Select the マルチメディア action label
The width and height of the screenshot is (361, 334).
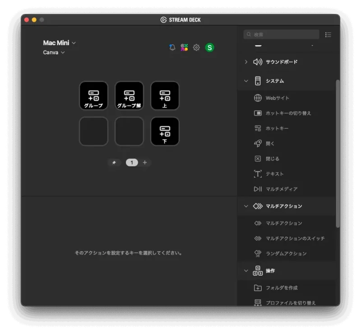point(282,189)
